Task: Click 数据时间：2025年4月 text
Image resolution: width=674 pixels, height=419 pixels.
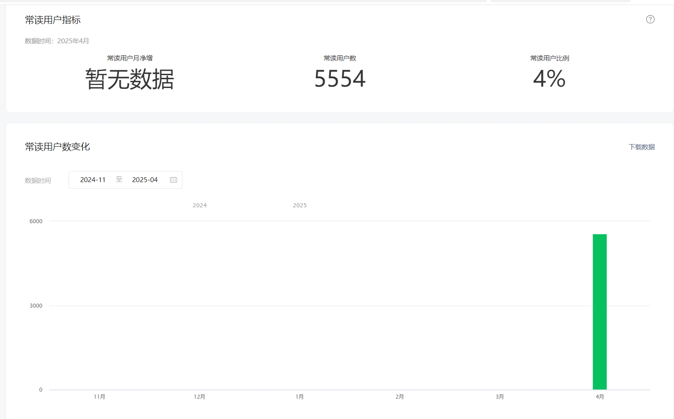Action: [57, 41]
